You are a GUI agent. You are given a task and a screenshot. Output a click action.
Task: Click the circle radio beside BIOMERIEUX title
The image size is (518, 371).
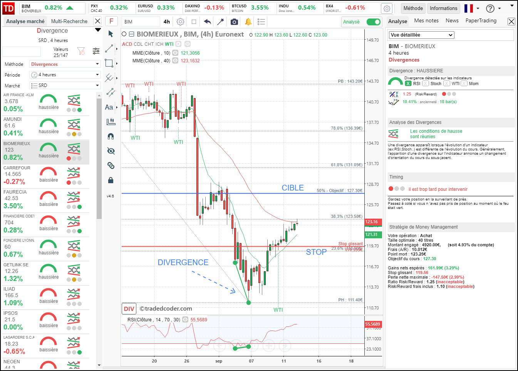point(124,34)
